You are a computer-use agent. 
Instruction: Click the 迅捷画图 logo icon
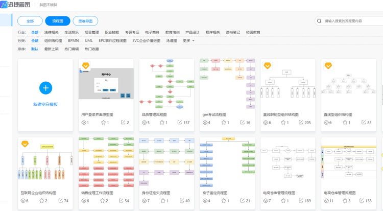(x=5, y=5)
